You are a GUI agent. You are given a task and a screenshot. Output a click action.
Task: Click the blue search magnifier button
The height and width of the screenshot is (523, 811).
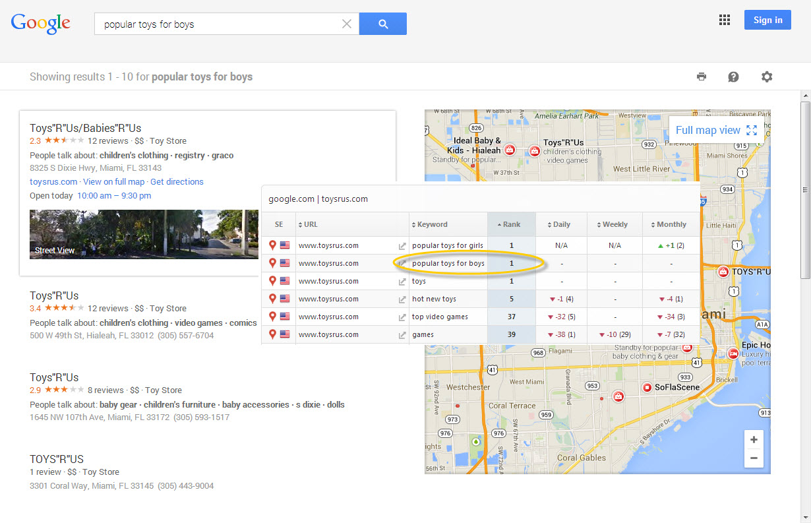click(x=382, y=24)
